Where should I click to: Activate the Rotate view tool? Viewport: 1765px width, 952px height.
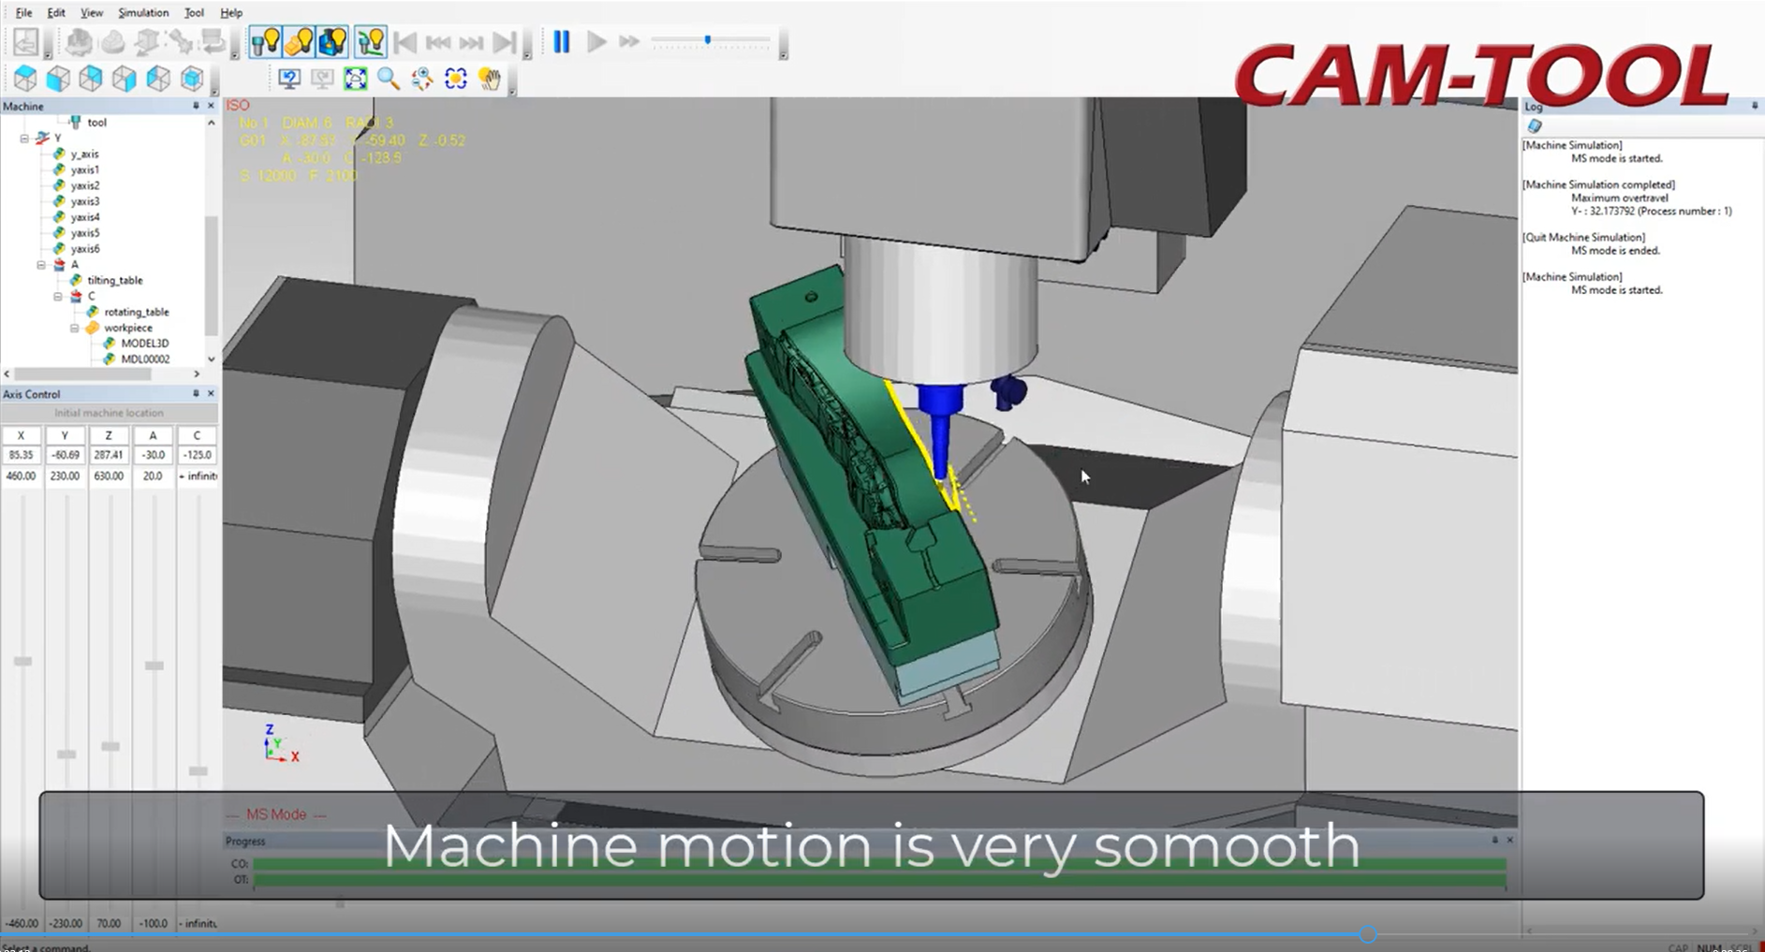pos(455,79)
